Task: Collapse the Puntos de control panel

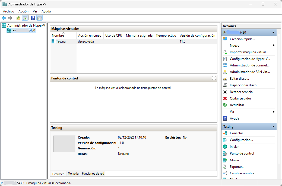Action: tap(214, 78)
